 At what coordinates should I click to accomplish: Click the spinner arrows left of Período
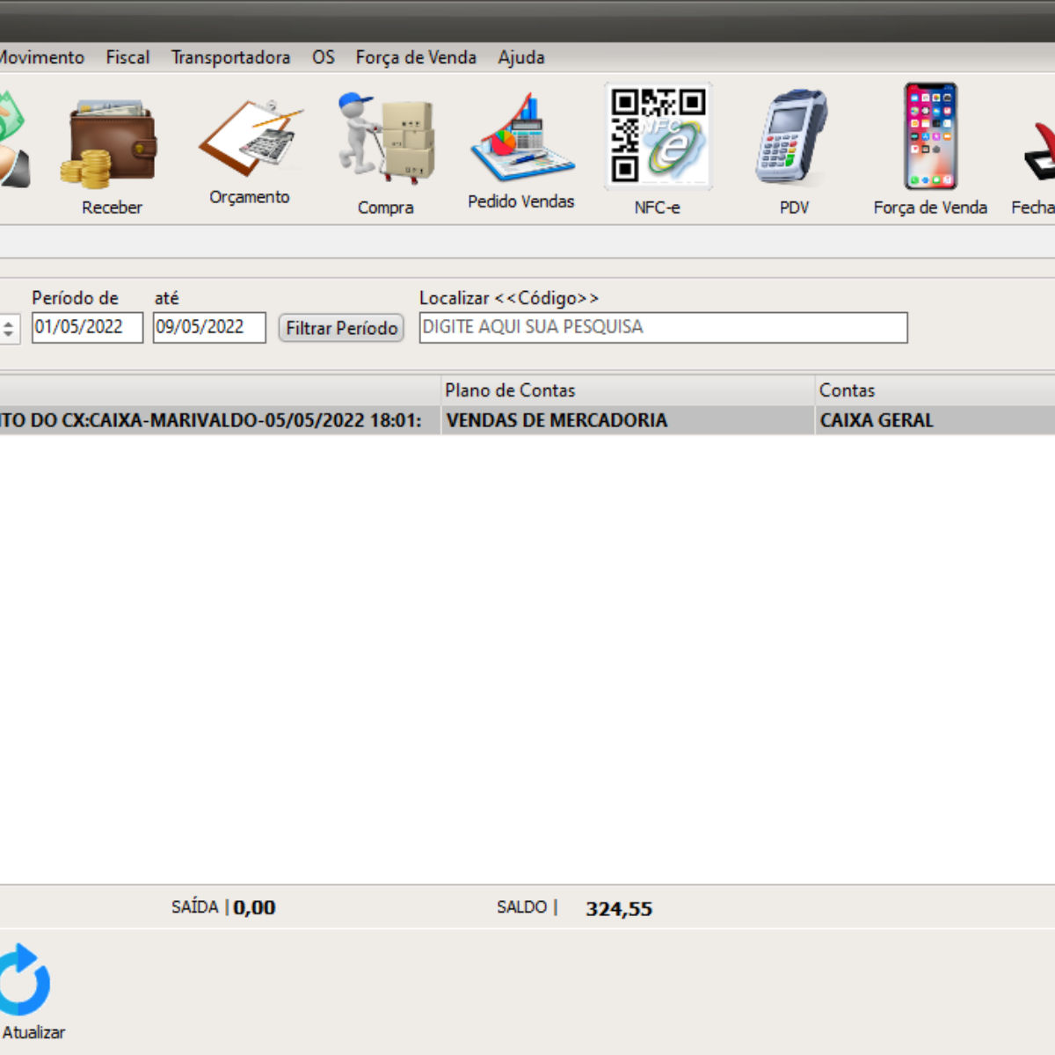(x=9, y=329)
